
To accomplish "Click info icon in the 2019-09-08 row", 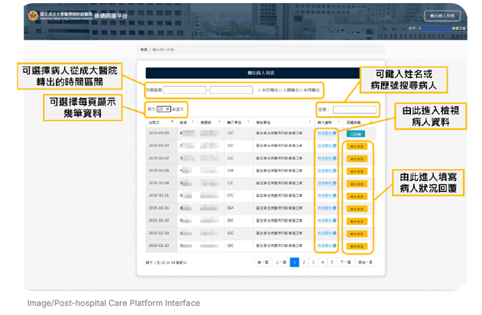I will pos(335,133).
